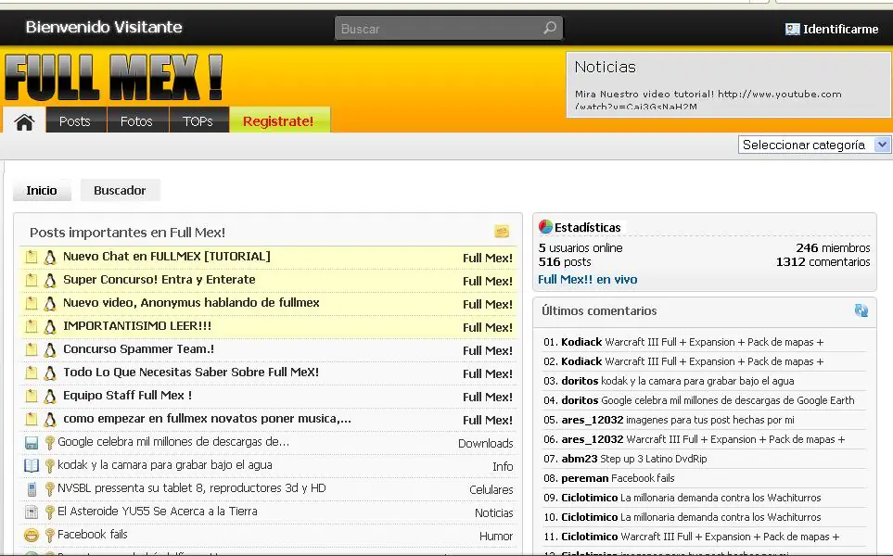Click the sticky note icon in Posts importantes header
Viewport: 893px width, 556px height.
(502, 231)
